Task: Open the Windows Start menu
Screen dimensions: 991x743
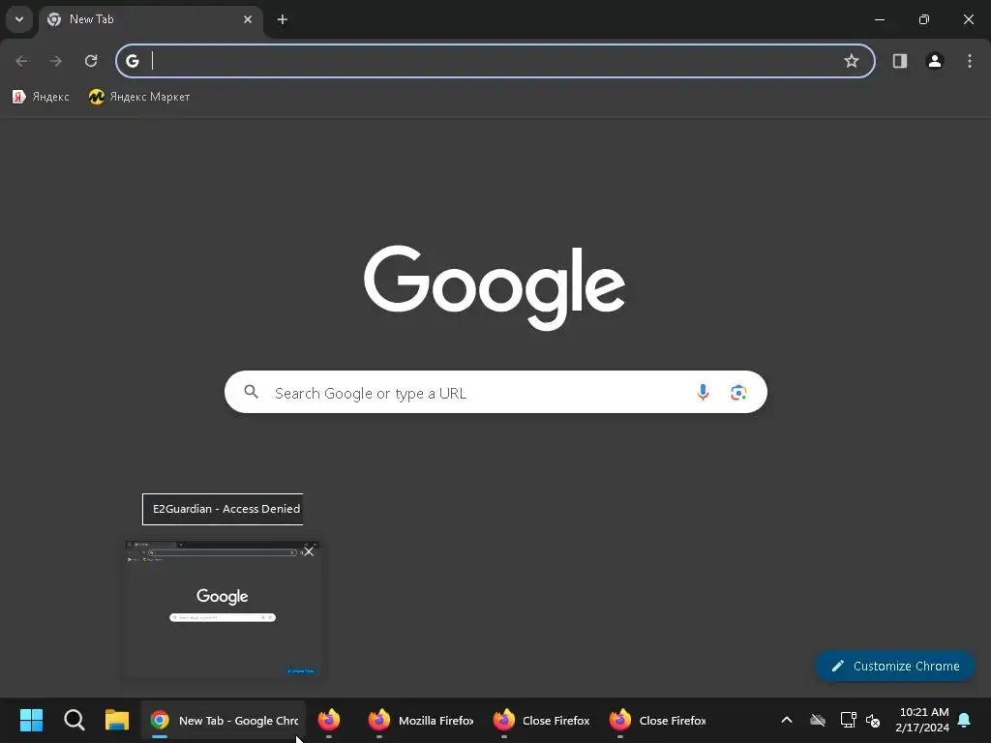Action: tap(32, 720)
